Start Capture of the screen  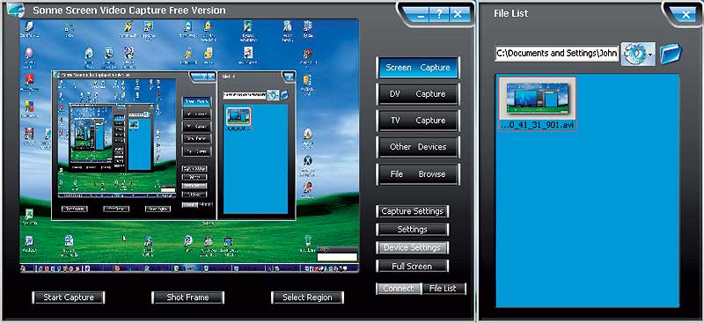click(x=69, y=297)
